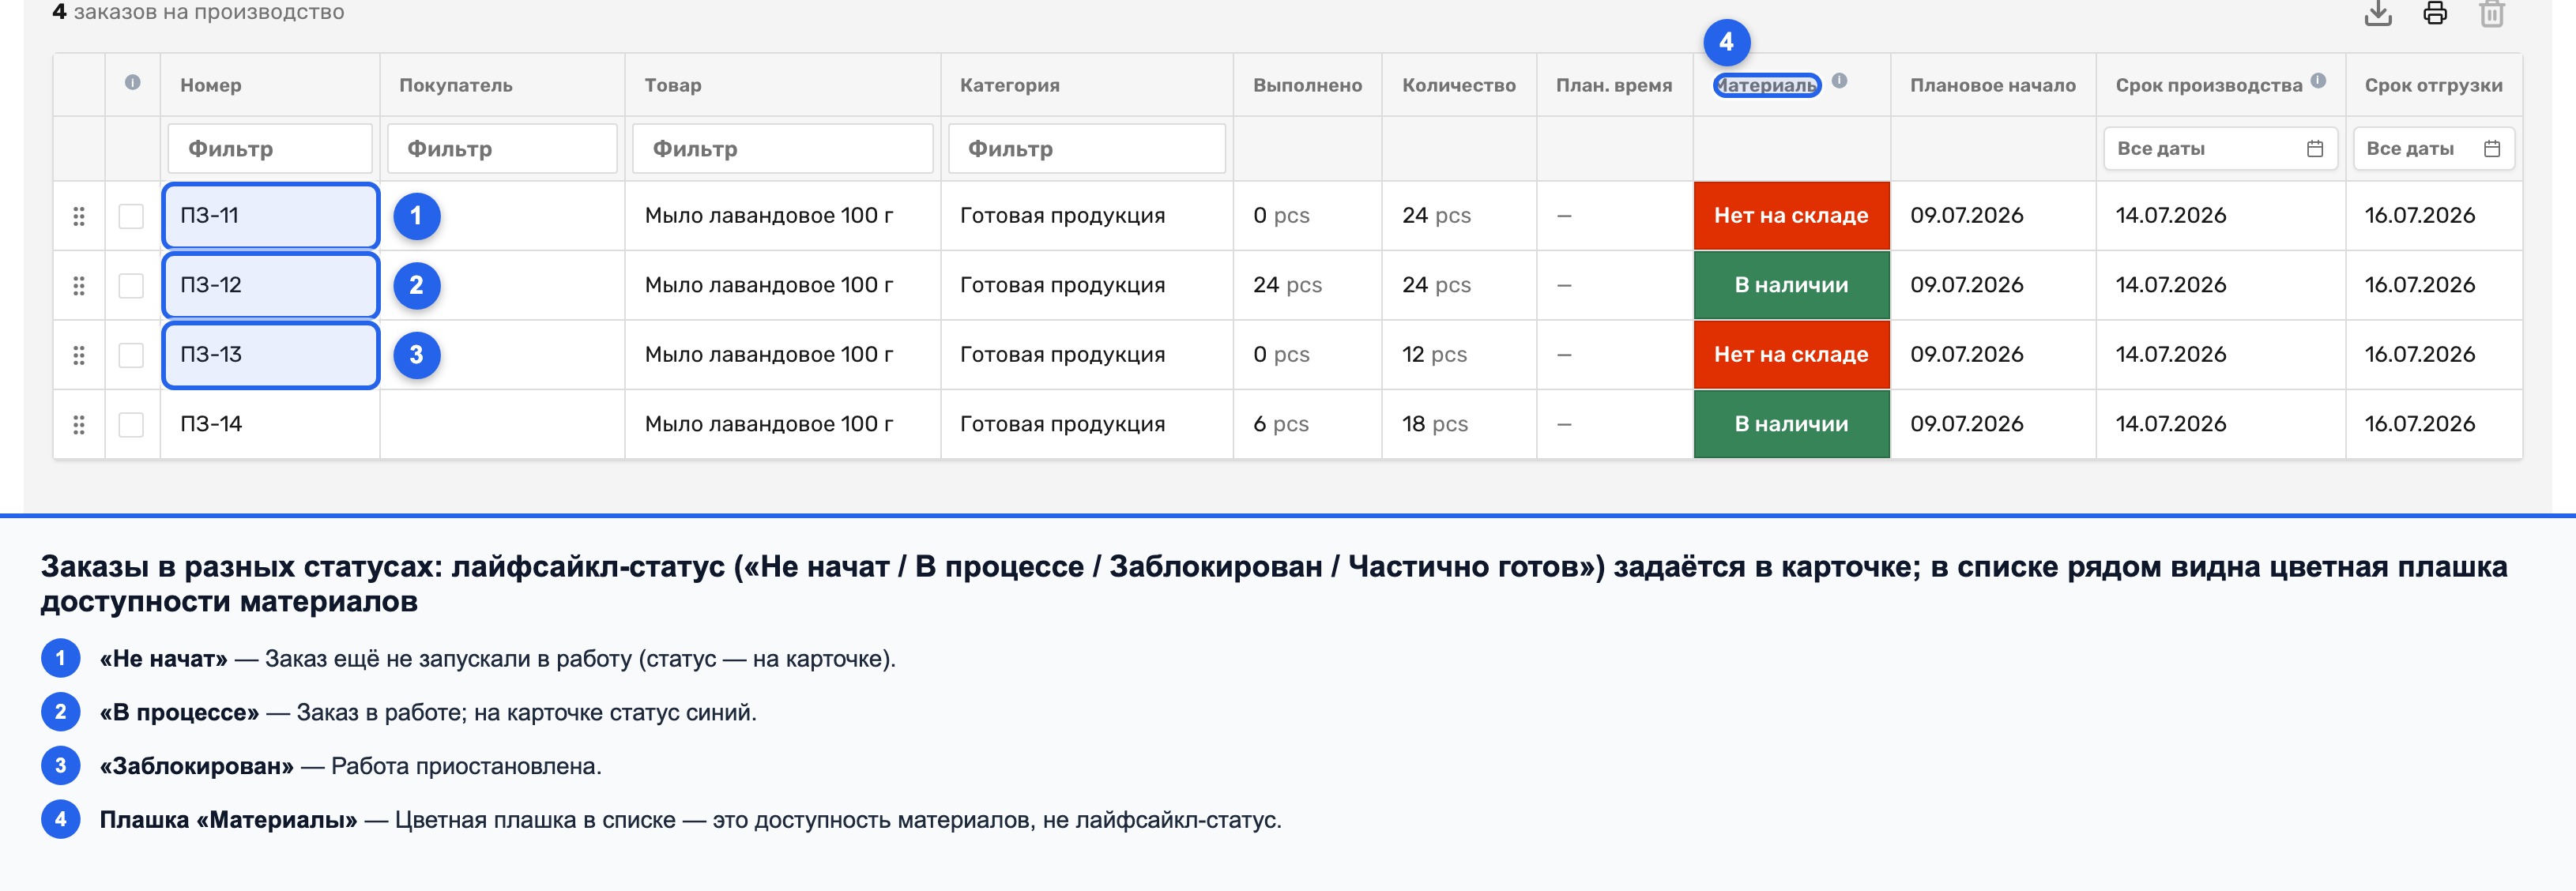Click the download icon above the table
Image resolution: width=2576 pixels, height=891 pixels.
2378,14
